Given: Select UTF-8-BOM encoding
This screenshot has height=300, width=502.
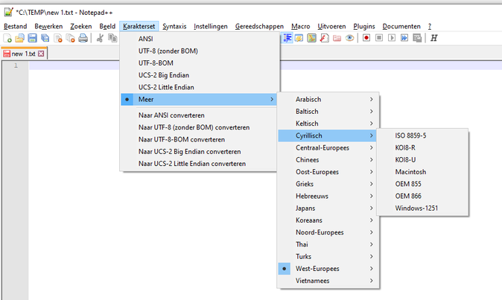Looking at the screenshot, I should point(156,63).
